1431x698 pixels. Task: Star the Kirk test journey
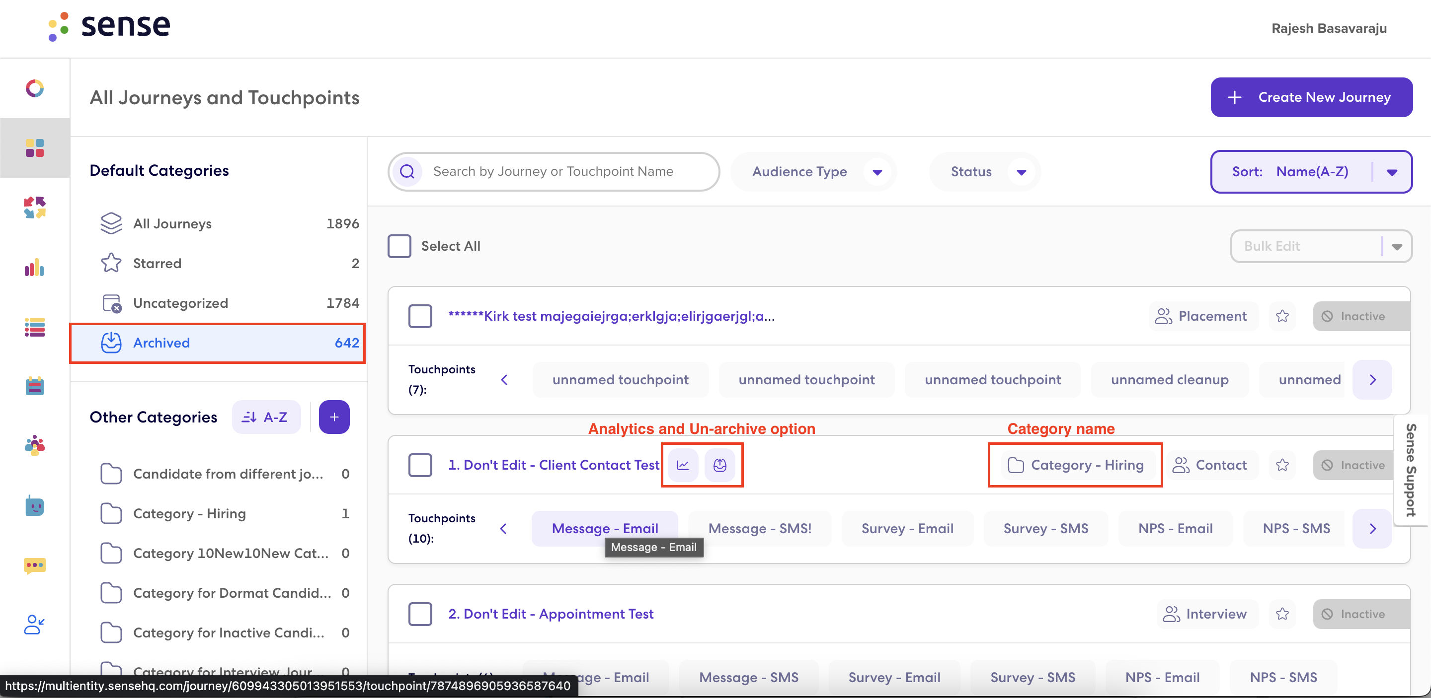point(1282,316)
